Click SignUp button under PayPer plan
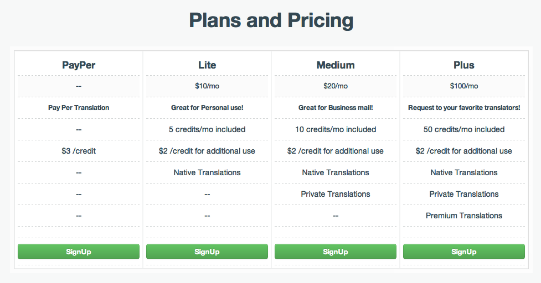This screenshot has height=283, width=541. pos(79,251)
